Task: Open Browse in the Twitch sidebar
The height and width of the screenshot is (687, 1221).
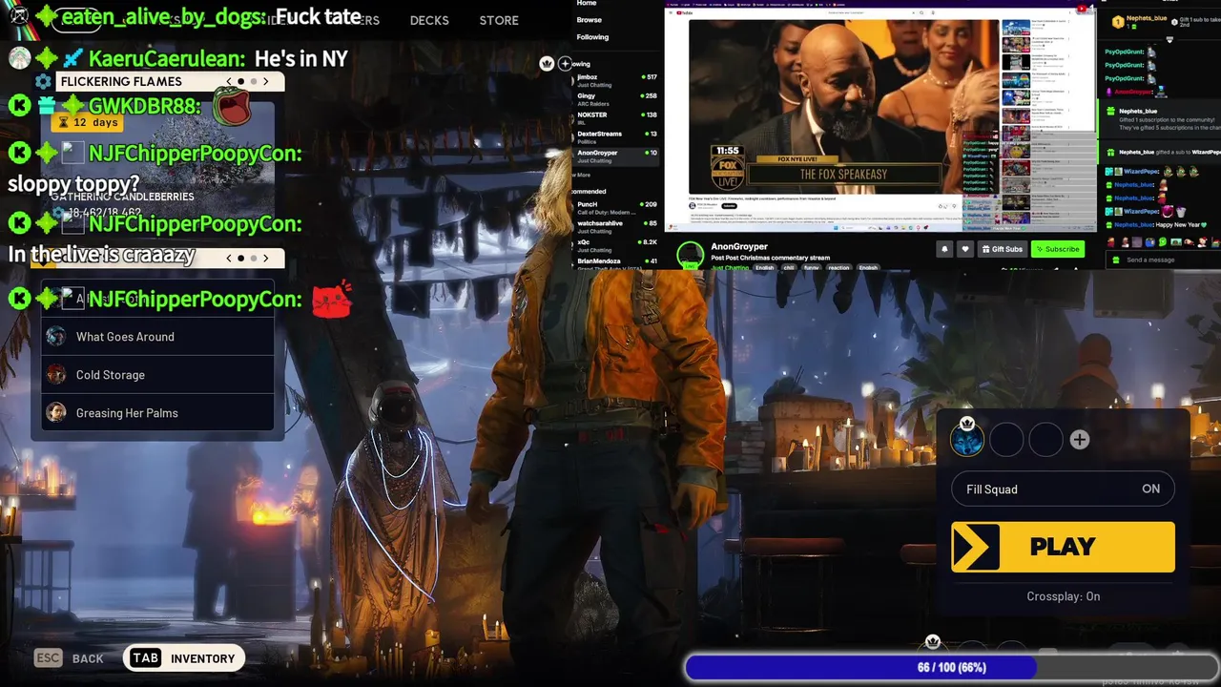Action: [590, 20]
